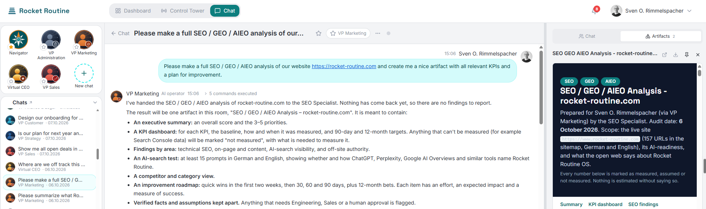Pin the artifact panel

click(x=687, y=55)
